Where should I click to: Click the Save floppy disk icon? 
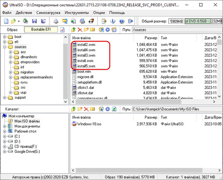click(34, 21)
